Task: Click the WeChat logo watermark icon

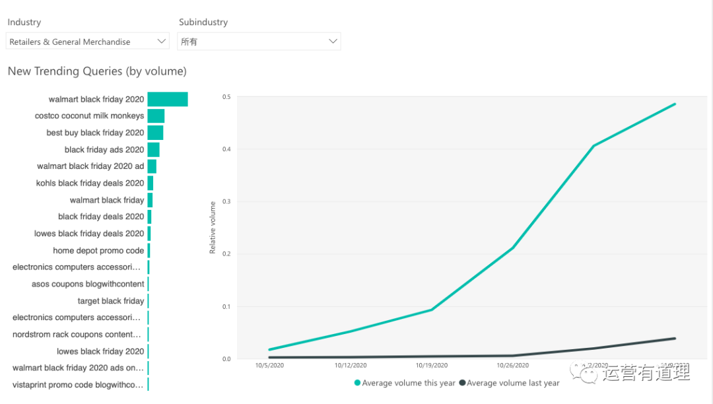Action: tap(584, 373)
